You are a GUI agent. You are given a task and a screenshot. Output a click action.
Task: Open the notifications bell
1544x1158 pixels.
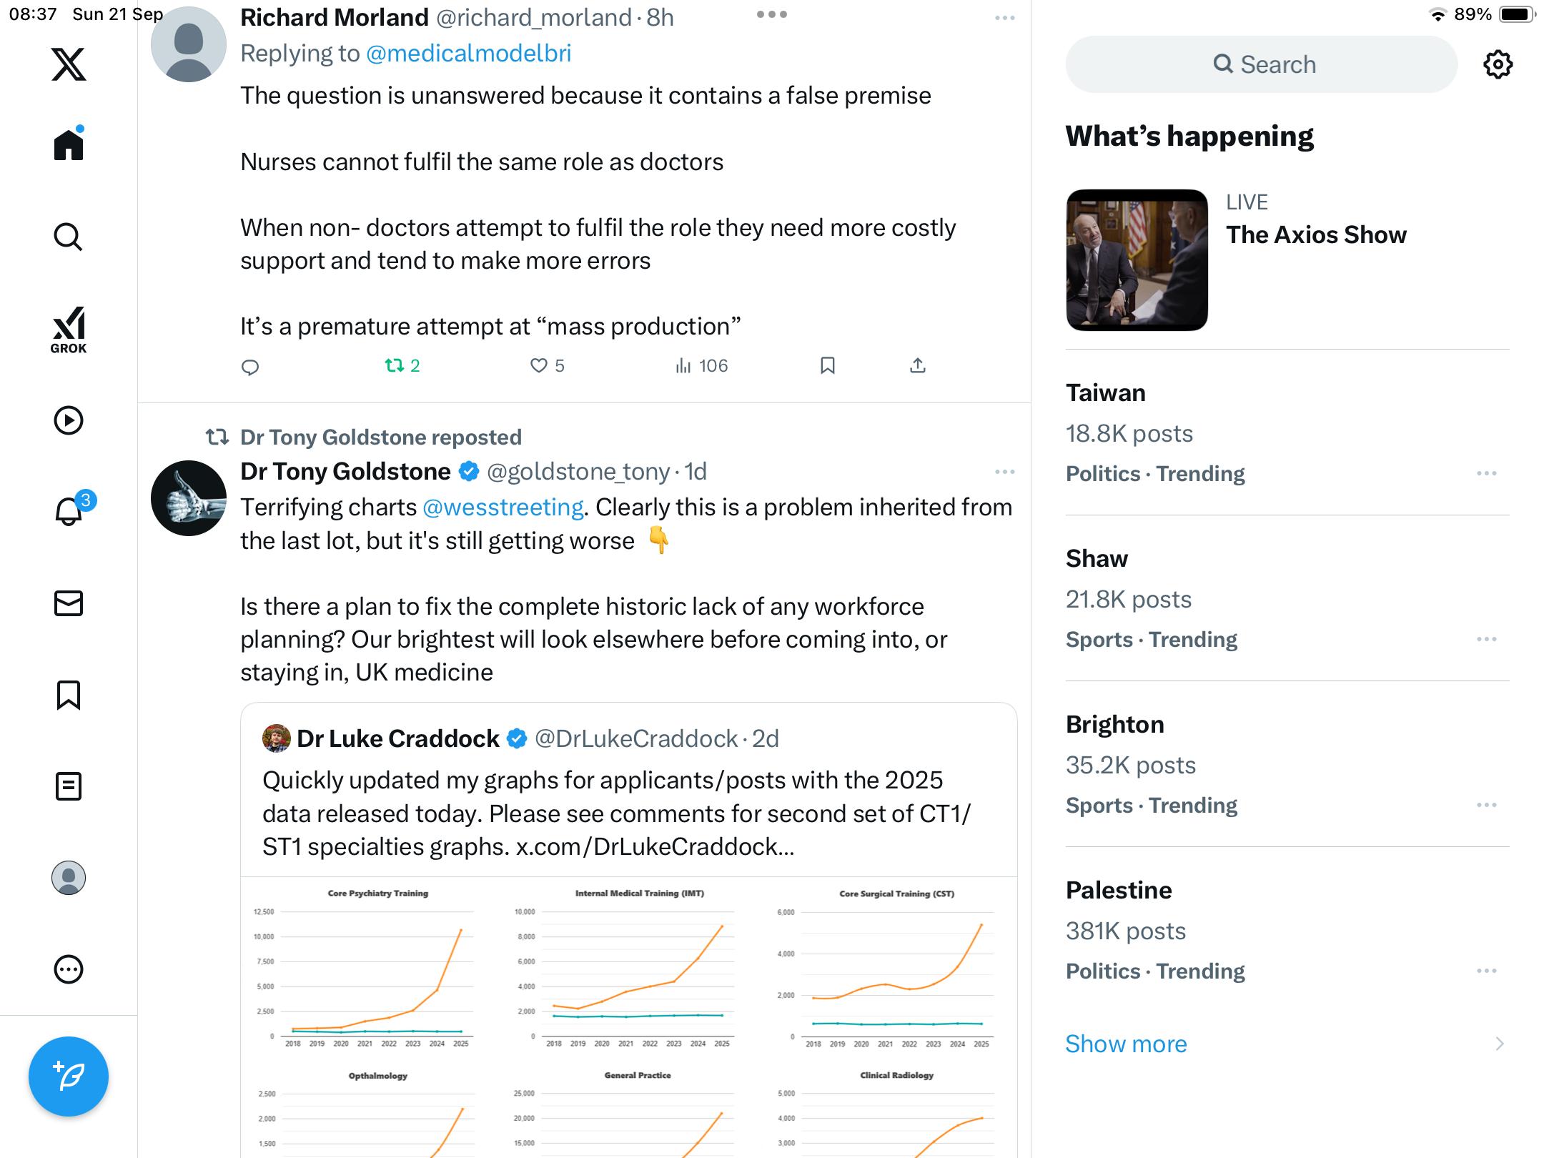click(x=69, y=511)
